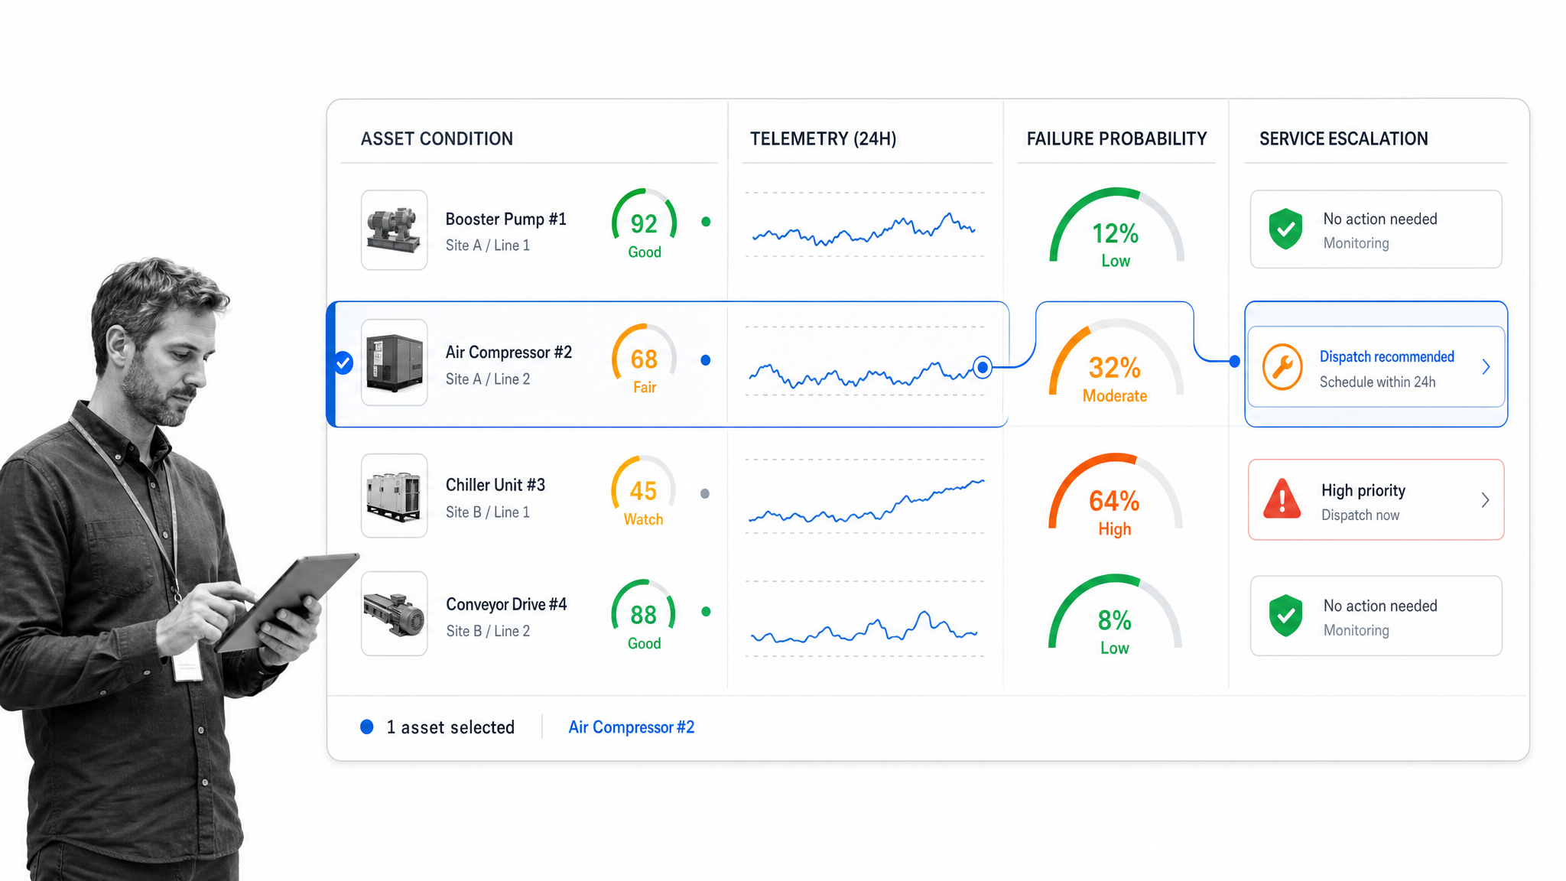Click the blue connector dot on Service Escalation card
The image size is (1566, 881).
1235,361
